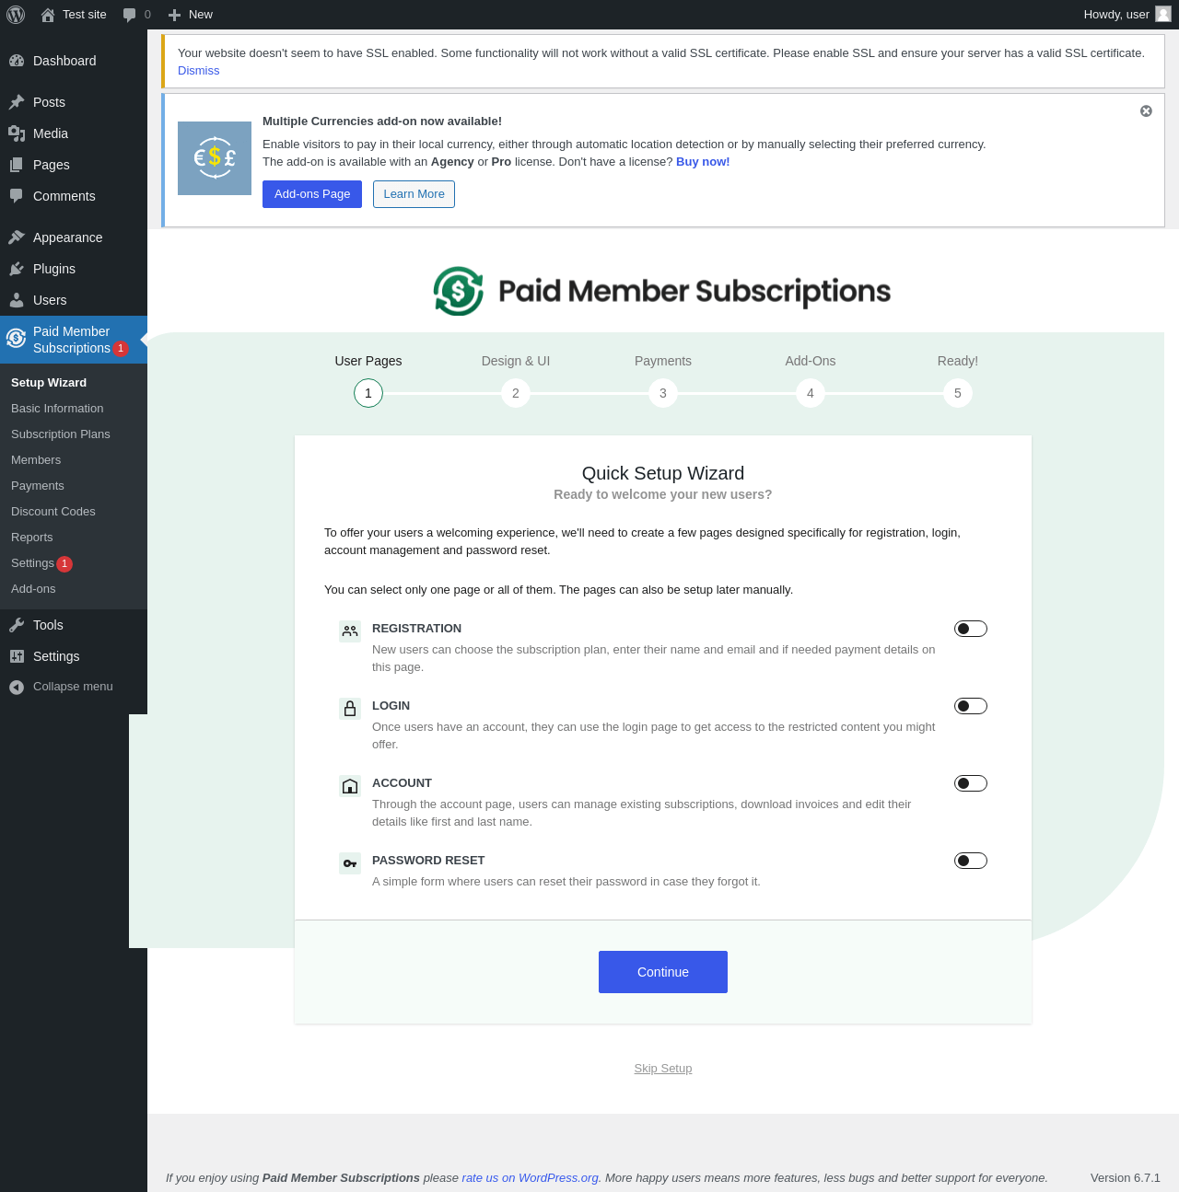Click the Settings sliders icon in sidebar
Viewport: 1179px width, 1192px height.
pyautogui.click(x=17, y=656)
